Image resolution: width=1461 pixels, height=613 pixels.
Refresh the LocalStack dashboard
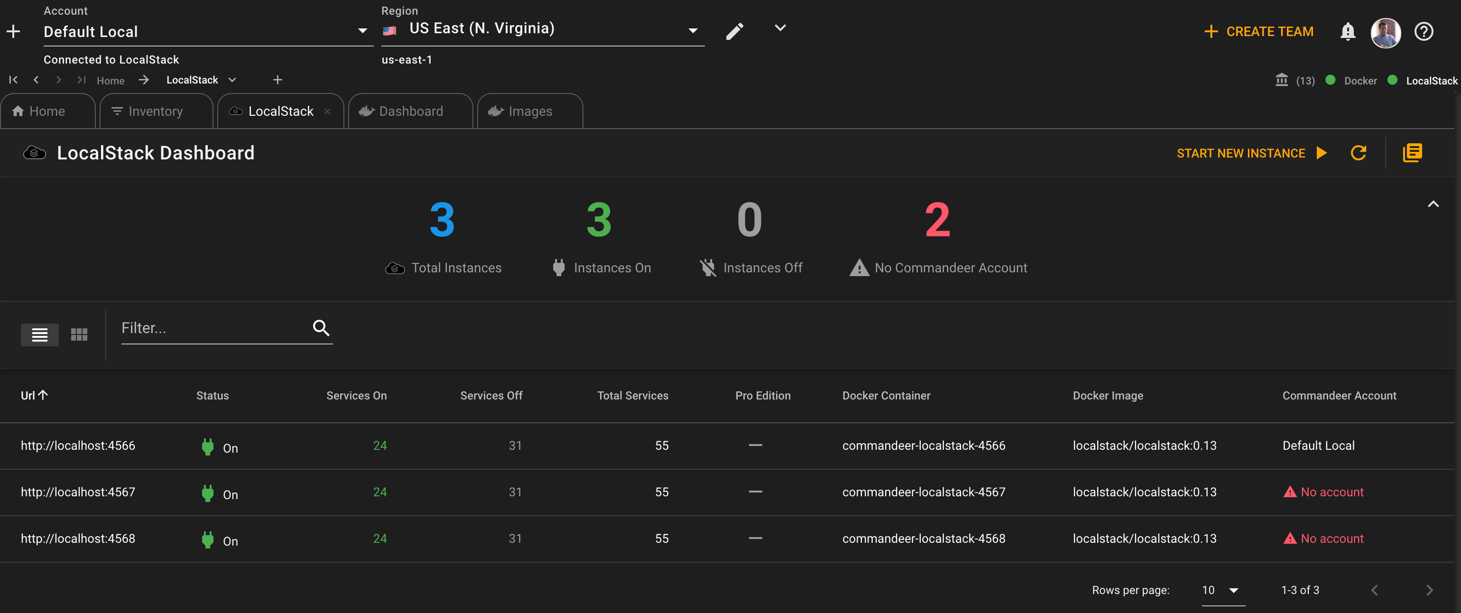coord(1359,153)
